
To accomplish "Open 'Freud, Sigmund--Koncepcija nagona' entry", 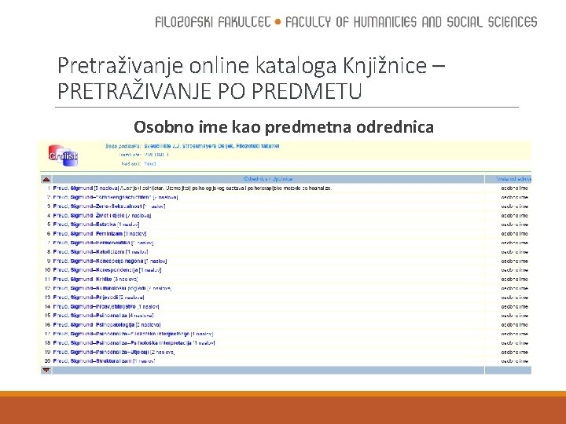I will click(110, 261).
